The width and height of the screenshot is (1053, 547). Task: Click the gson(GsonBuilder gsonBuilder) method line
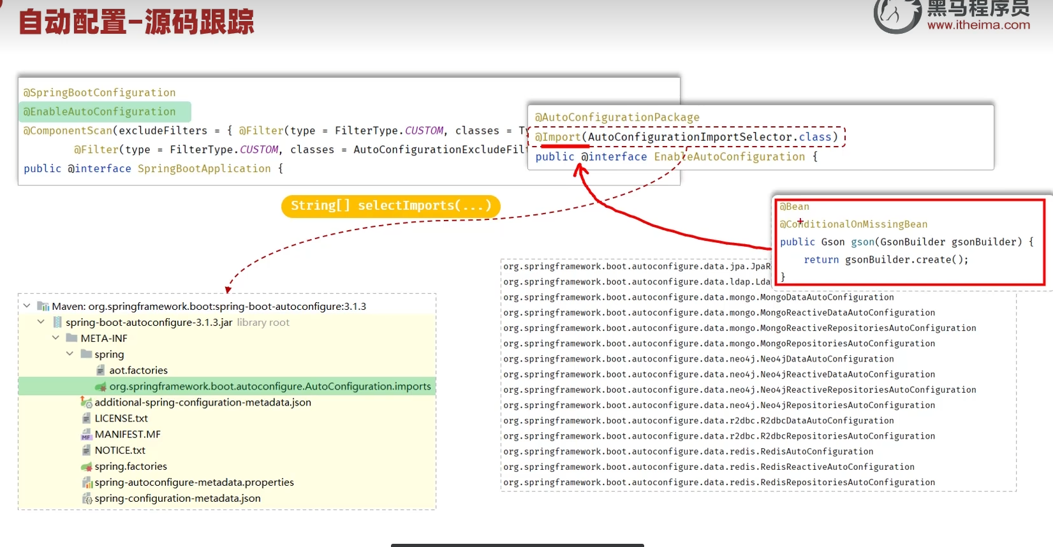point(906,242)
